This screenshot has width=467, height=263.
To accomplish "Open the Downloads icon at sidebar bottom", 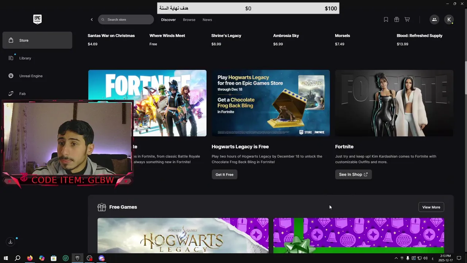I will coord(11,242).
